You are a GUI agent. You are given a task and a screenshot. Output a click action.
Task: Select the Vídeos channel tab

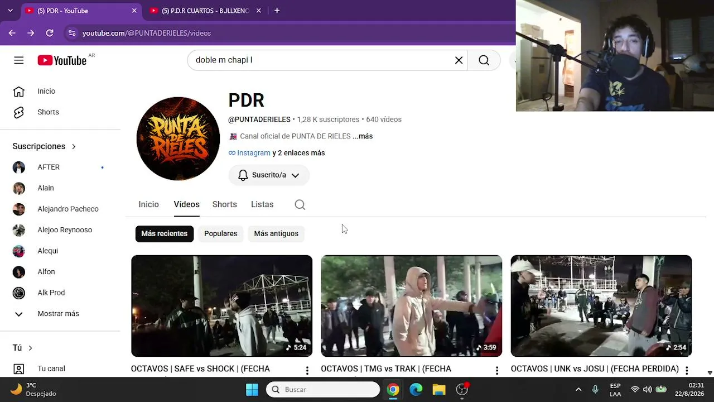[x=186, y=204]
